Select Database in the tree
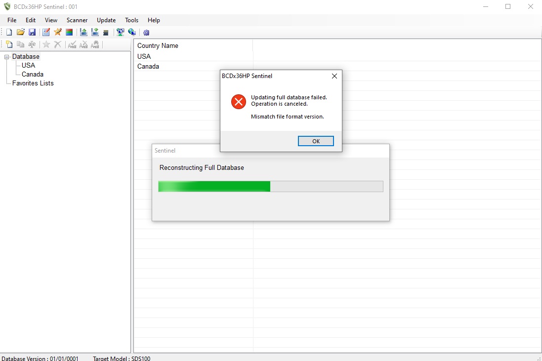This screenshot has width=542, height=361. pyautogui.click(x=26, y=56)
